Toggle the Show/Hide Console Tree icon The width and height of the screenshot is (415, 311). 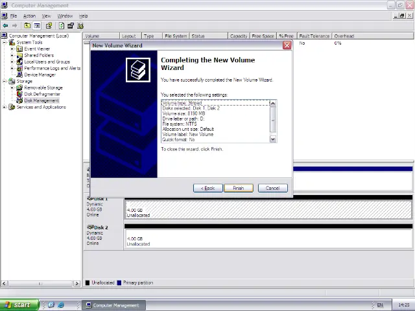coord(38,26)
